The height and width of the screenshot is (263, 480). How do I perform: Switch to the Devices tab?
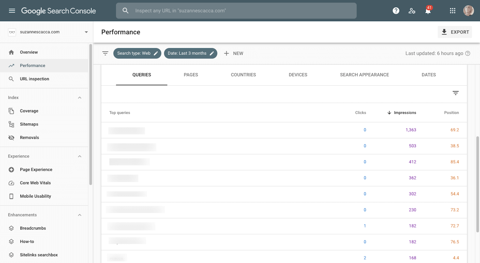(x=298, y=75)
